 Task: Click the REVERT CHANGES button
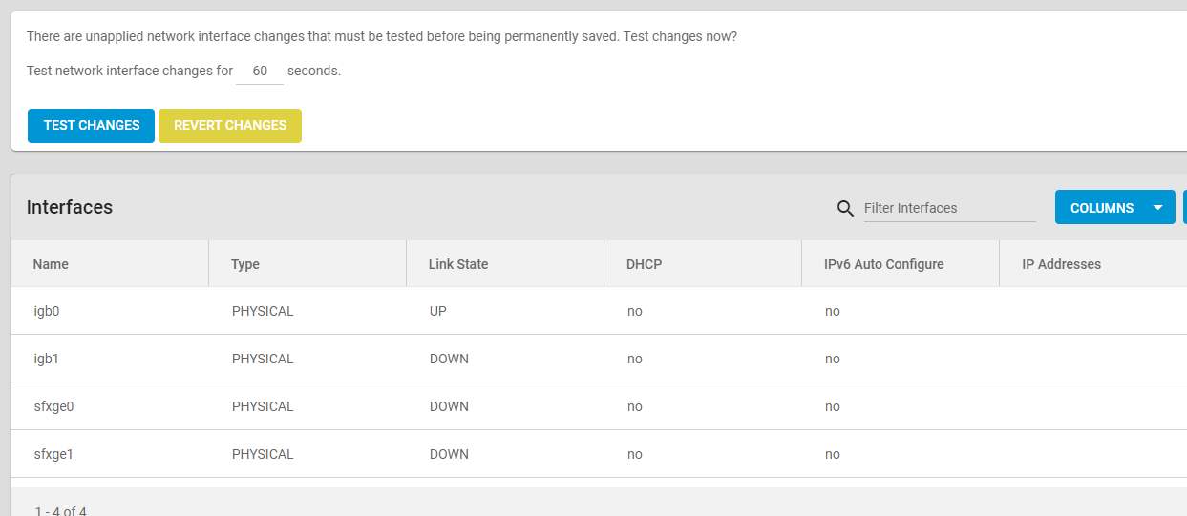[230, 126]
